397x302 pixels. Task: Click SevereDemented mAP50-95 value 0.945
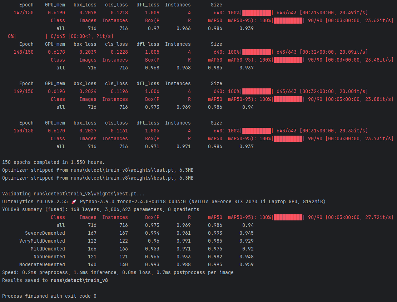246,233
